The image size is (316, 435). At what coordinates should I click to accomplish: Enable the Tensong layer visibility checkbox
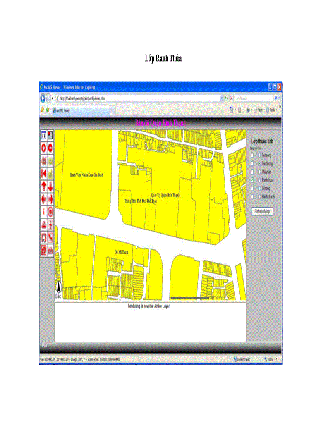click(x=252, y=155)
